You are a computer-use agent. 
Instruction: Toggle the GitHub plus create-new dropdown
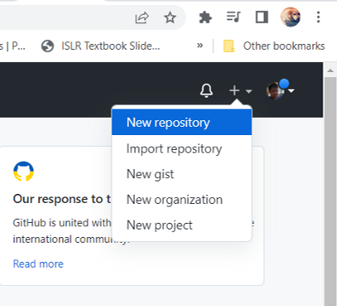240,90
